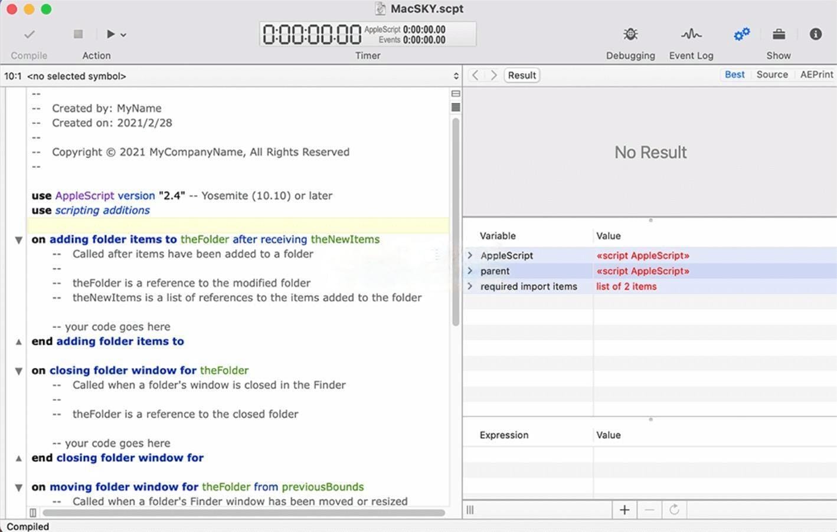
Task: Switch to Source result view
Action: tap(772, 74)
